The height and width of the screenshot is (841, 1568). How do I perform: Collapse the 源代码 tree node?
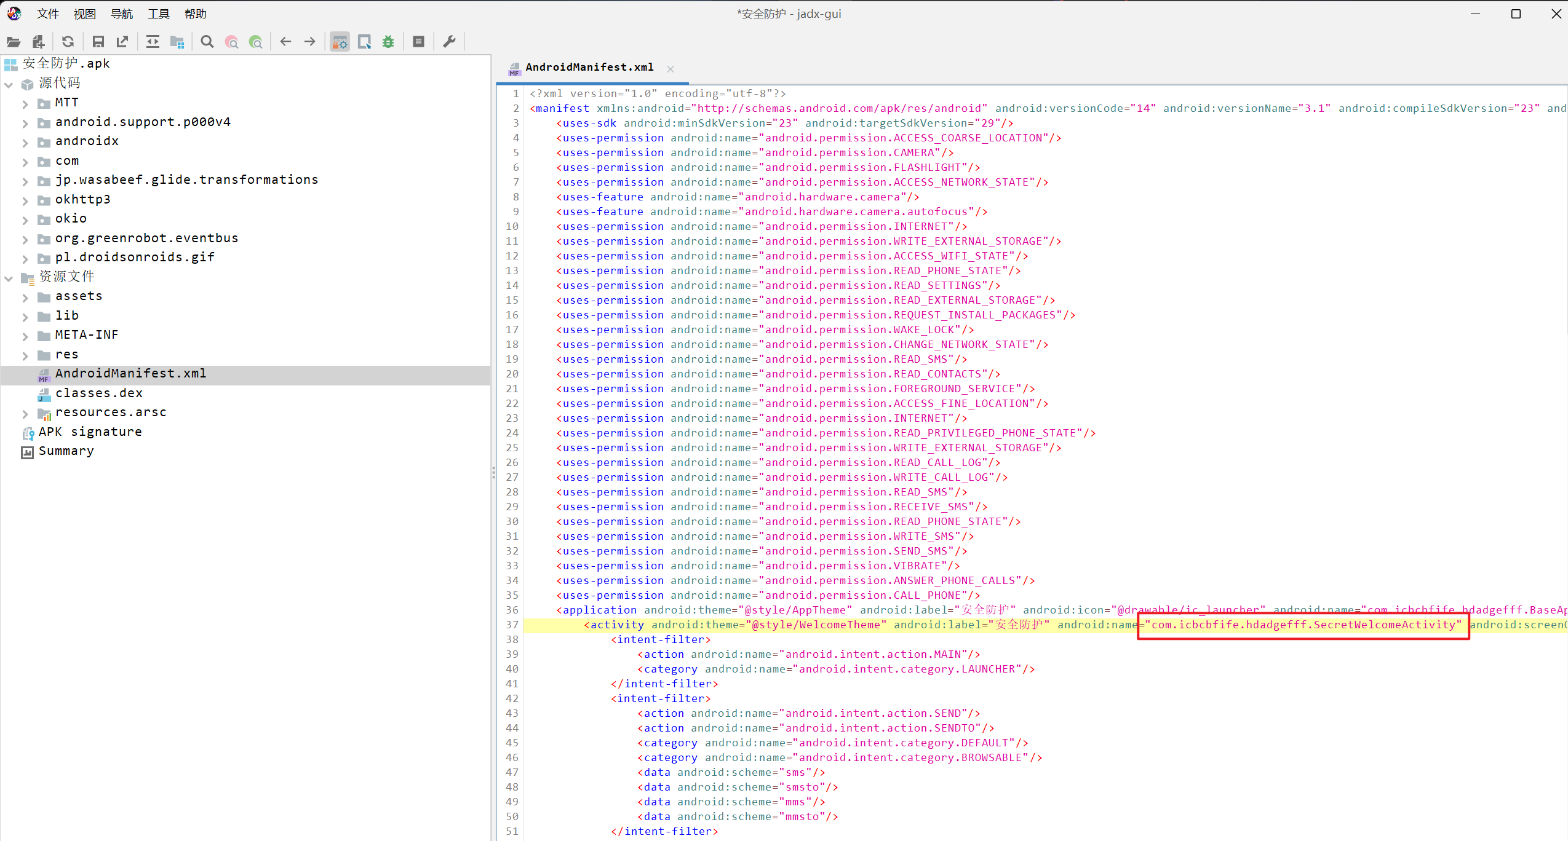click(x=9, y=84)
